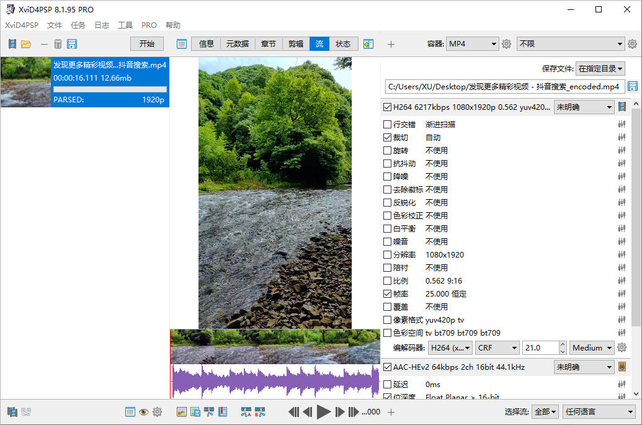Click the scissors cut icon in bottom toolbar
This screenshot has height=425, width=642.
(x=208, y=411)
